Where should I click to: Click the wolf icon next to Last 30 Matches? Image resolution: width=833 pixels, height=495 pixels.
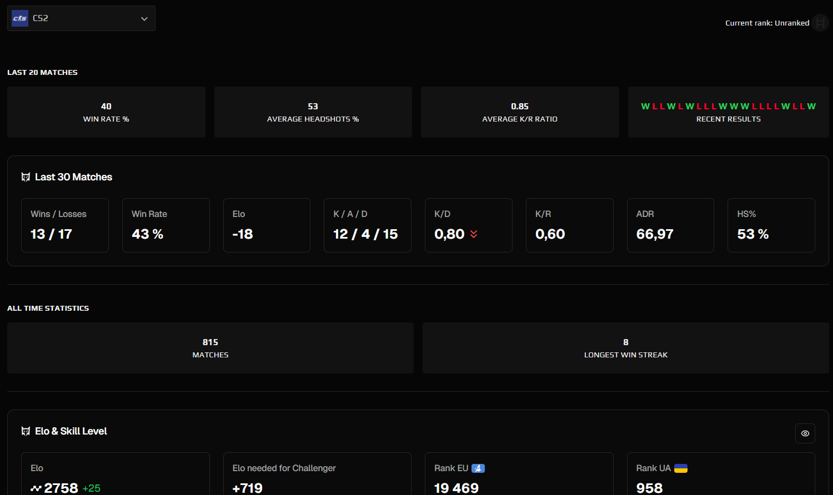(x=26, y=176)
